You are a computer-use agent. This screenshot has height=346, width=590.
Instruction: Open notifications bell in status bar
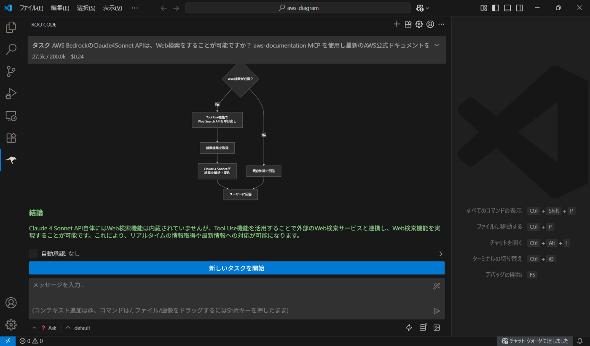point(580,341)
